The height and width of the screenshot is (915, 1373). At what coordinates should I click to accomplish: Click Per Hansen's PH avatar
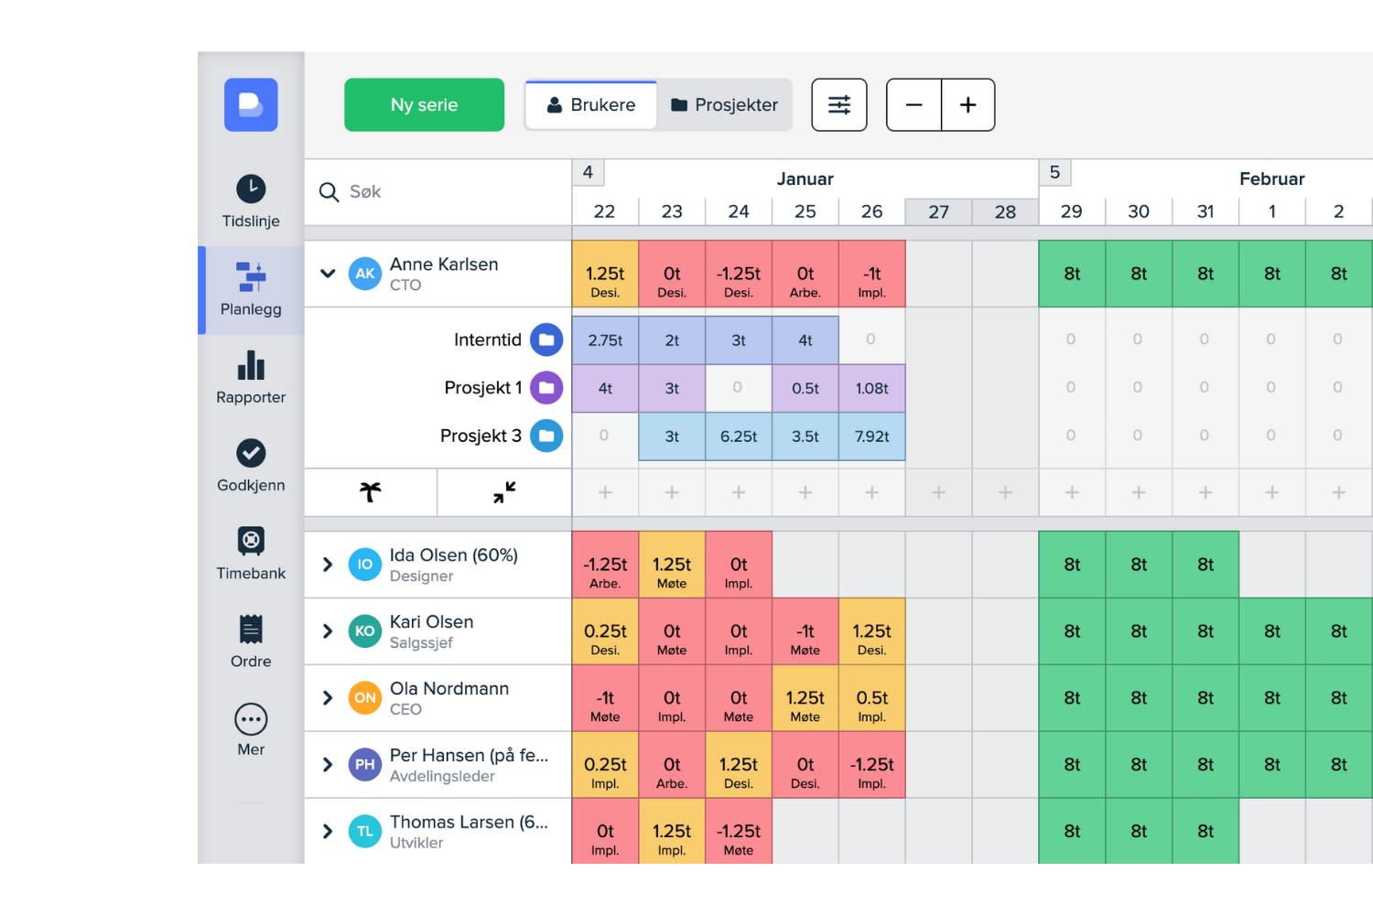[364, 765]
